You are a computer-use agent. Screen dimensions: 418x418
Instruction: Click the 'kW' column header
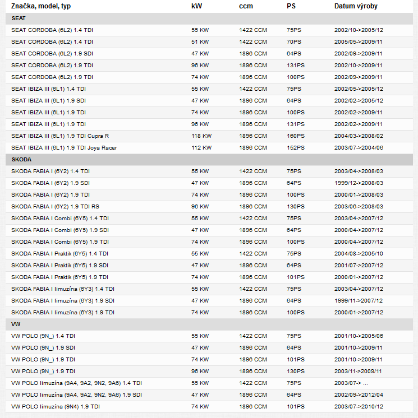196,6
